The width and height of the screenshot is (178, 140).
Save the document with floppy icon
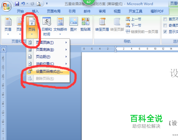pos(17,4)
